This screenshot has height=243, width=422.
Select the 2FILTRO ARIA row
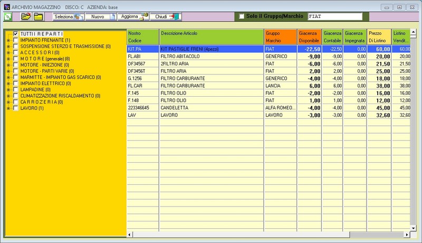click(x=268, y=64)
